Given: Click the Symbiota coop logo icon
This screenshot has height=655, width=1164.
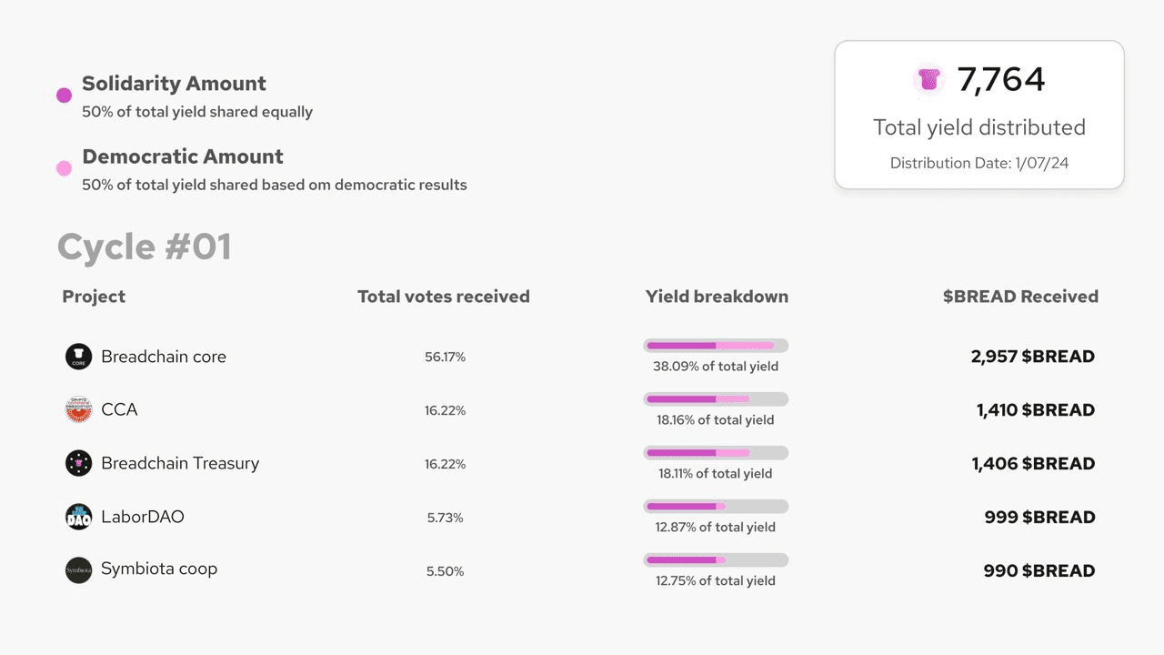Looking at the screenshot, I should click(x=79, y=570).
